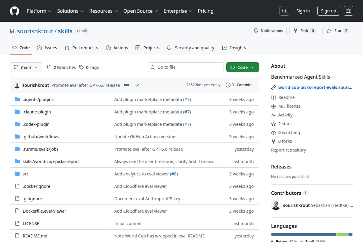Click the contributor avatar for sourishkrout

[276, 205]
